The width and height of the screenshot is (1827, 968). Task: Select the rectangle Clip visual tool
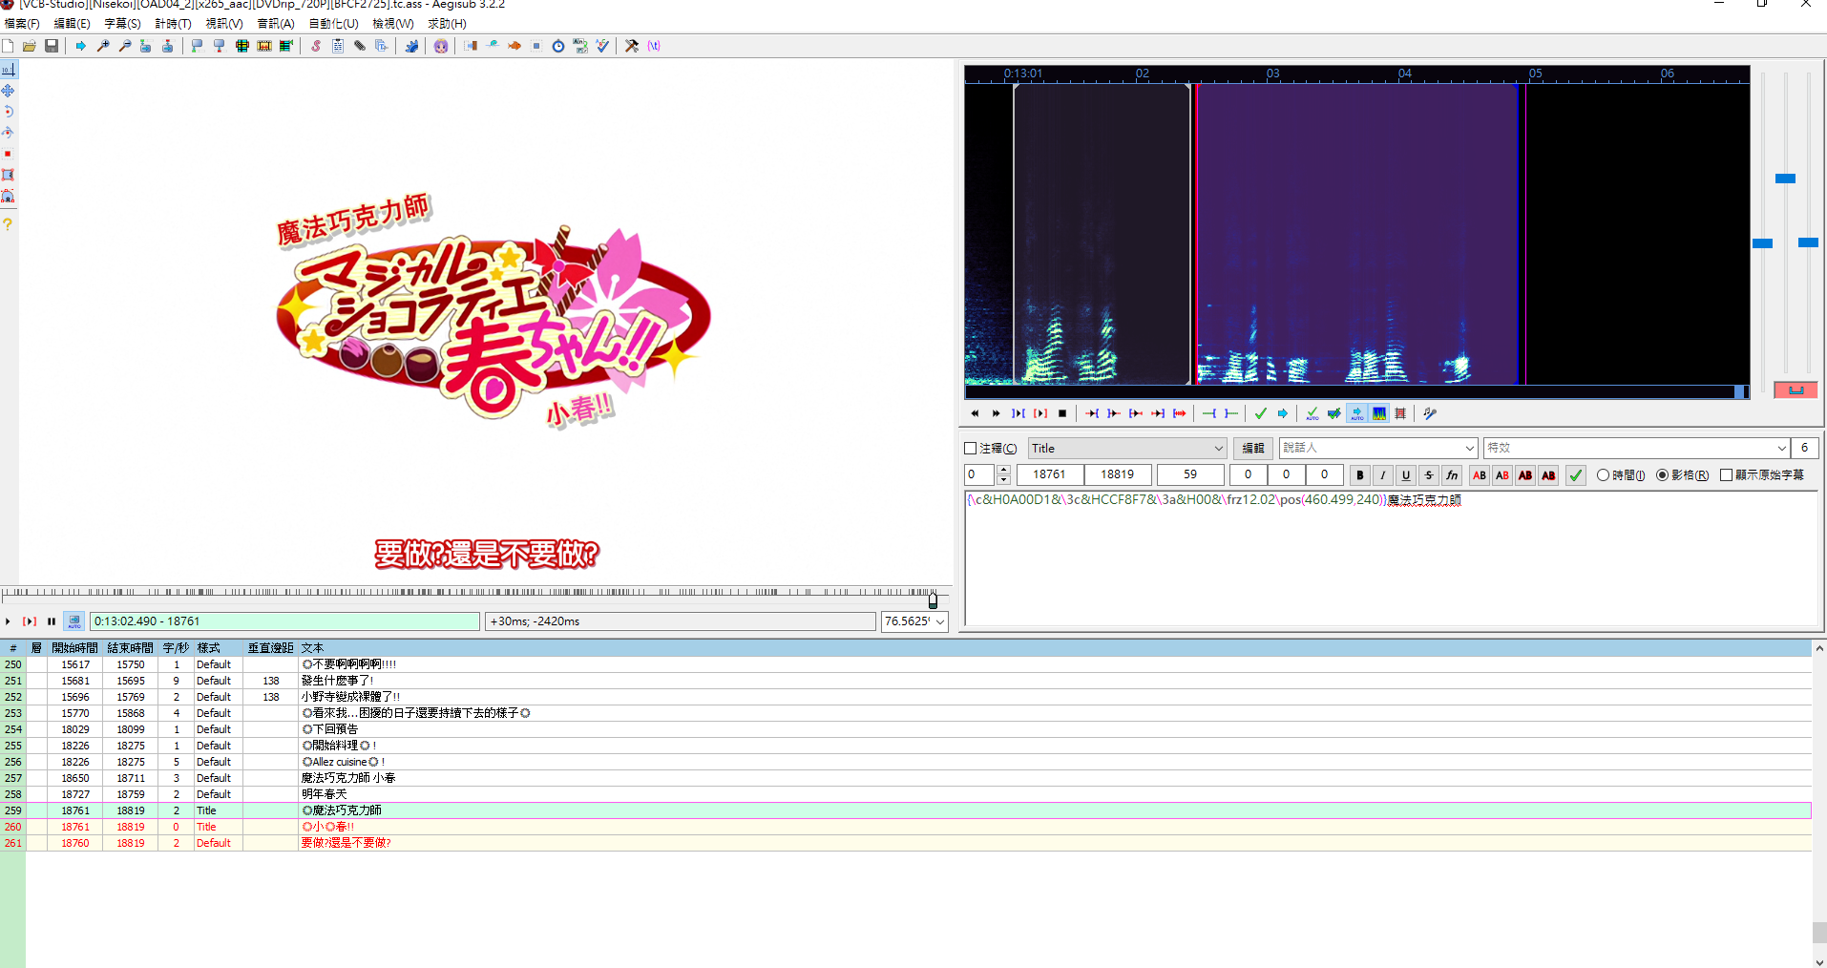8,175
